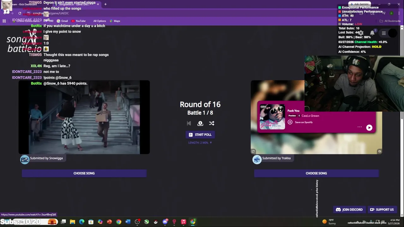The height and width of the screenshot is (227, 404).
Task: Join the Discord server
Action: 349,210
